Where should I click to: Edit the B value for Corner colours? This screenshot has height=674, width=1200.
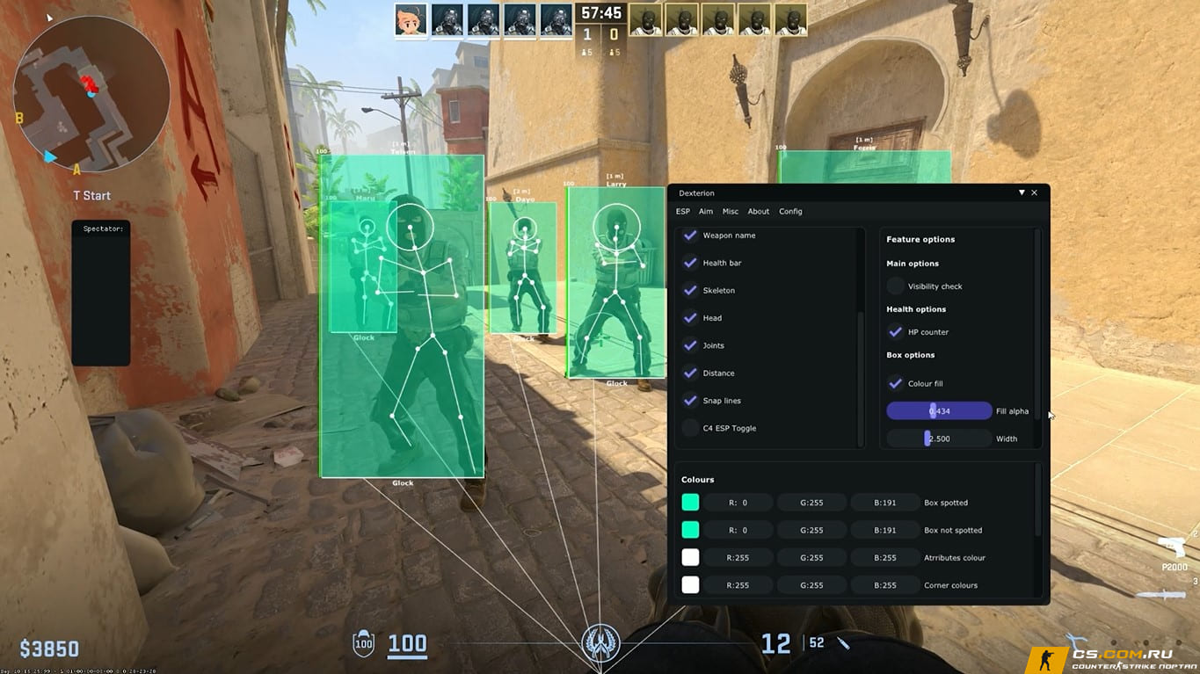click(x=885, y=585)
